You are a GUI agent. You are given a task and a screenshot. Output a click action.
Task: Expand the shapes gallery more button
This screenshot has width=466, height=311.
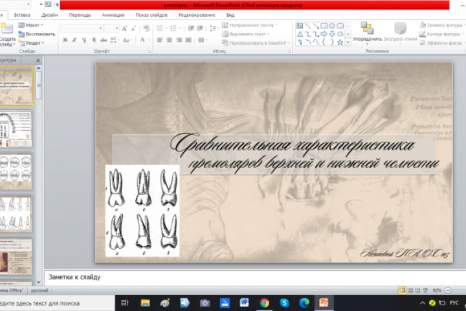click(x=348, y=43)
